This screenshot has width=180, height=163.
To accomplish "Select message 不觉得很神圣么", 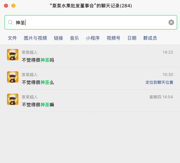I will pos(38,82).
